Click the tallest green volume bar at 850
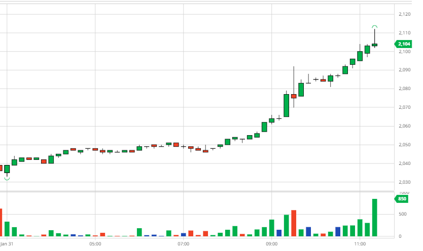 pos(374,218)
